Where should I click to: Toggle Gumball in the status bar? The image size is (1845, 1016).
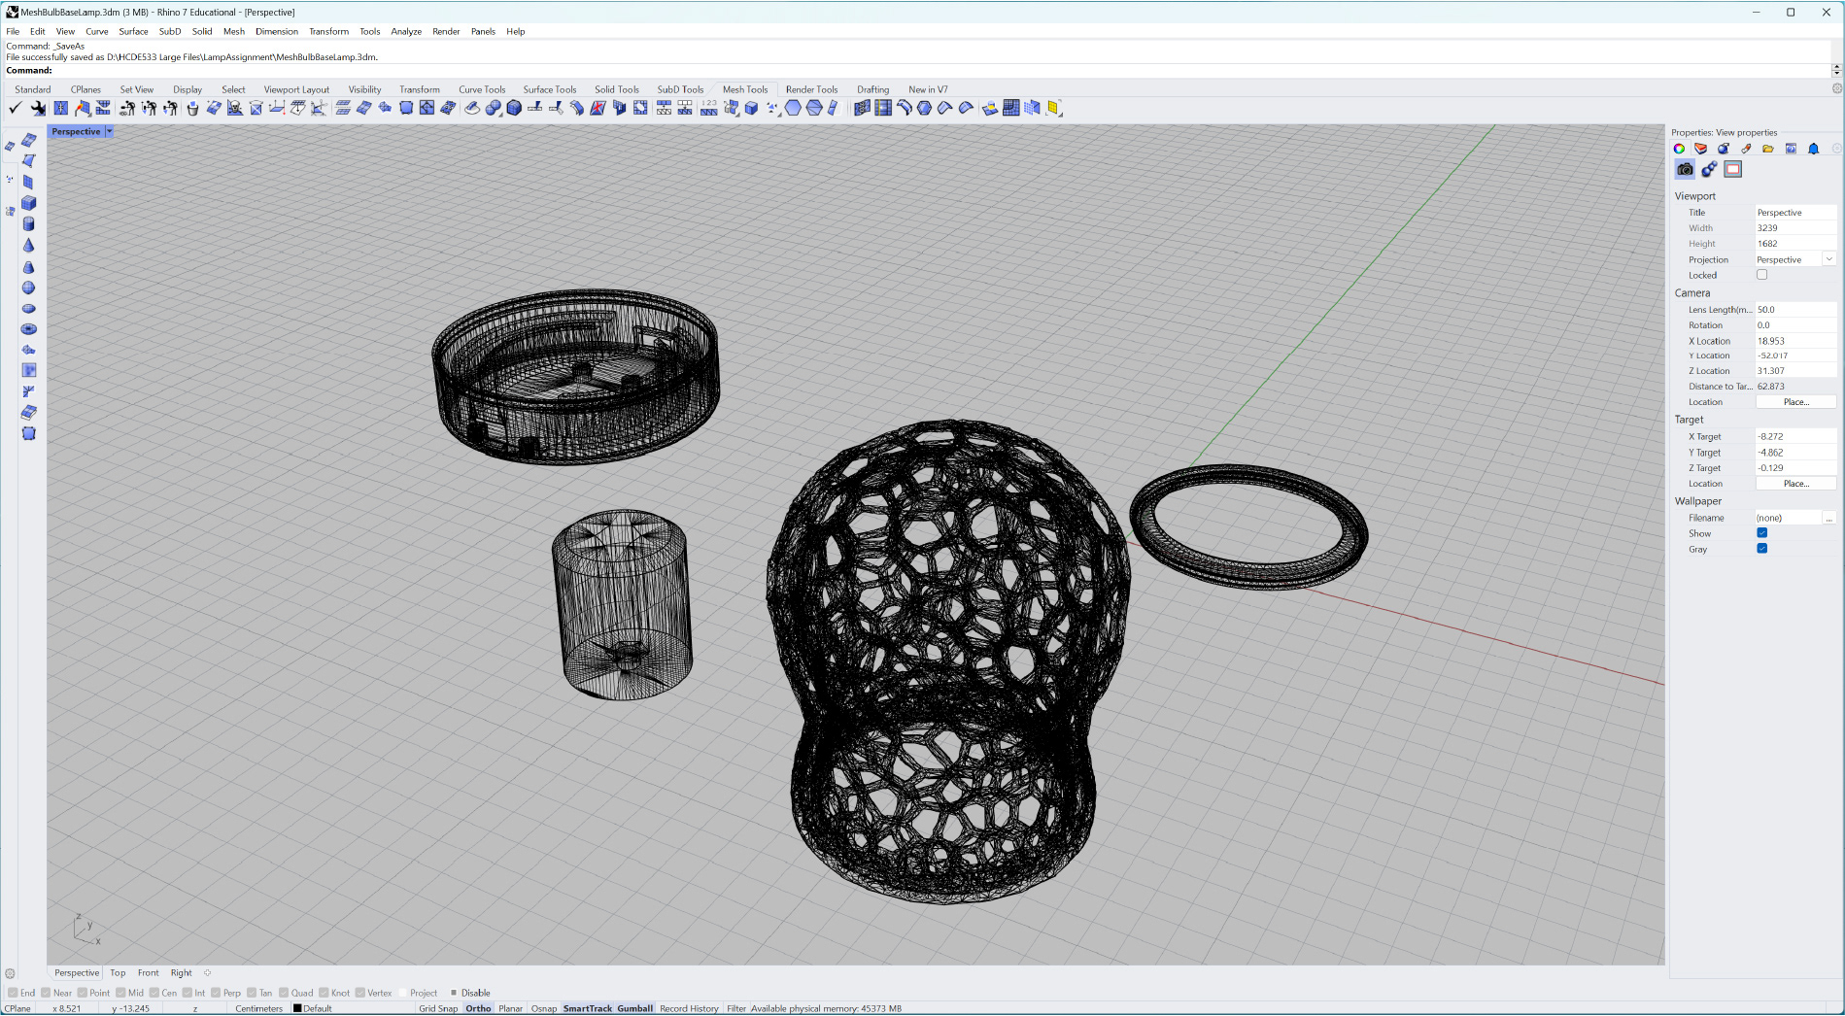point(634,1008)
